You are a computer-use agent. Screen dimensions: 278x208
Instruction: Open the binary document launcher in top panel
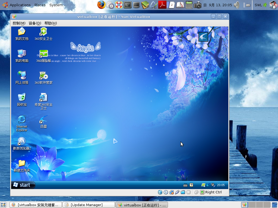pos(171,5)
